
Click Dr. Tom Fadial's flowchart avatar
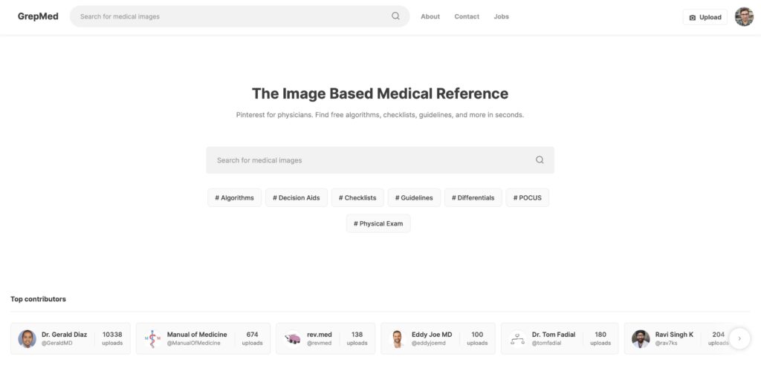(517, 339)
